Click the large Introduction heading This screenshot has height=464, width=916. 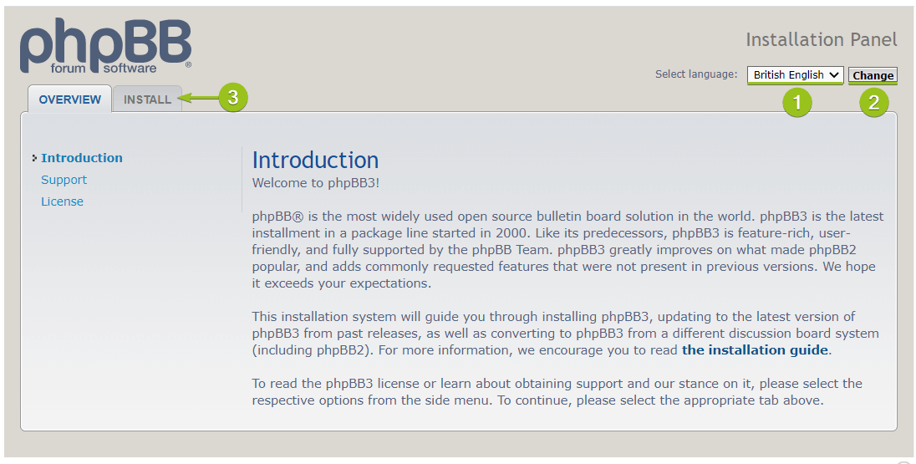[x=315, y=161]
